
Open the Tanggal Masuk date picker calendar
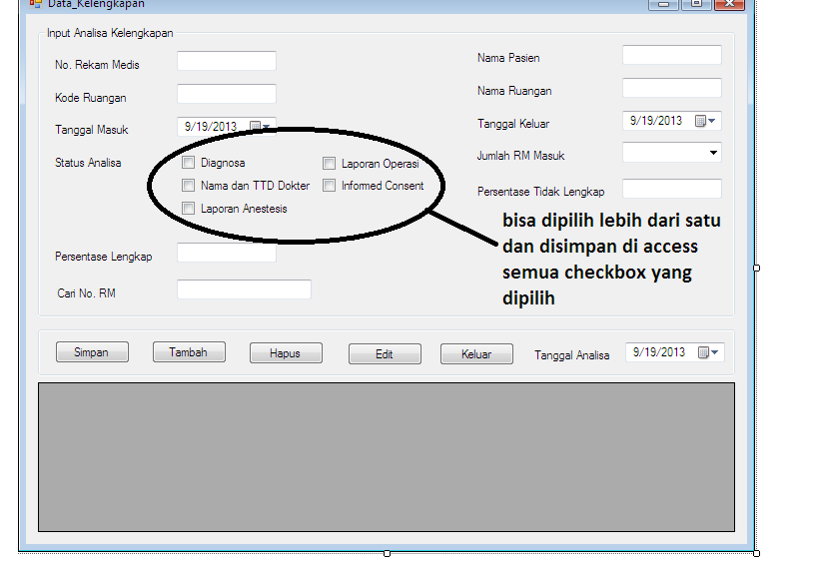261,126
